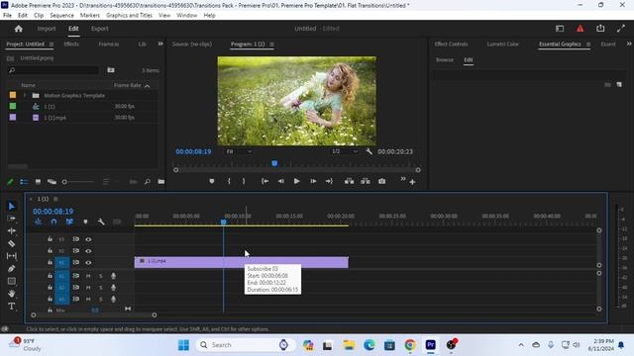Image resolution: width=634 pixels, height=356 pixels.
Task: Toggle Snap in Timeline magnet icon
Action: [53, 222]
